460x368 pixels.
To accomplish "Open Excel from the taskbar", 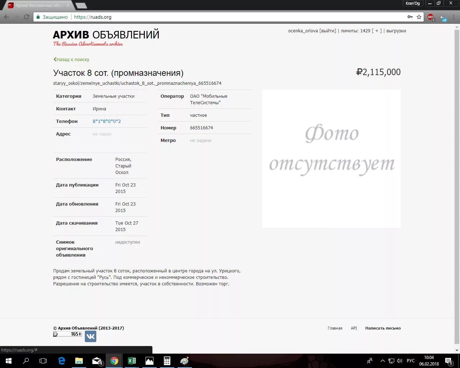I will point(132,361).
